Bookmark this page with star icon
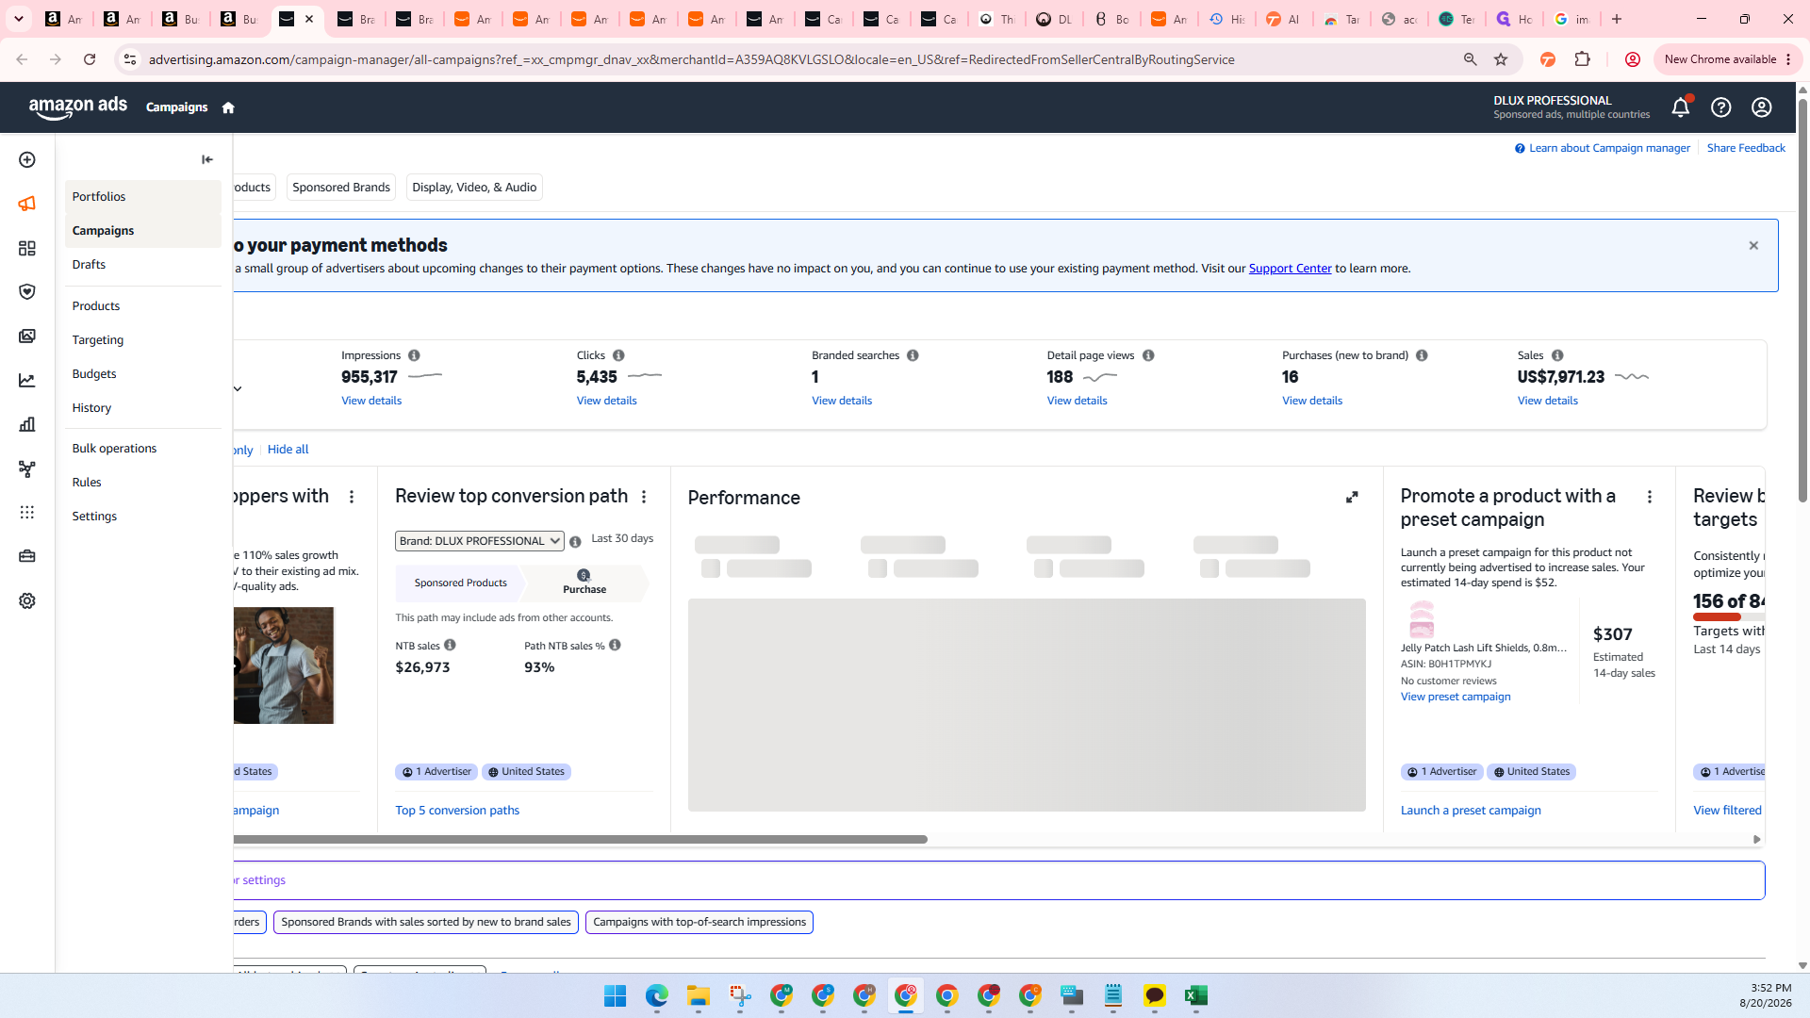Image resolution: width=1810 pixels, height=1018 pixels. pos(1501,59)
